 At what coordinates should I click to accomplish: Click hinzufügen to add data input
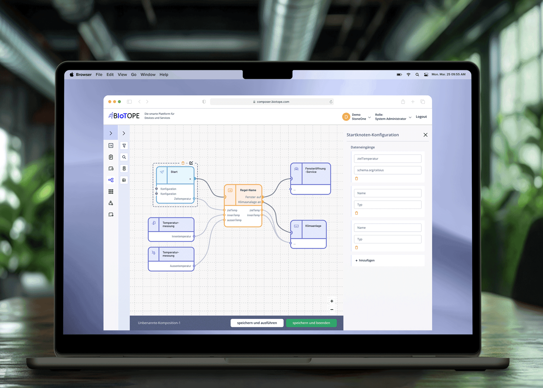click(365, 260)
